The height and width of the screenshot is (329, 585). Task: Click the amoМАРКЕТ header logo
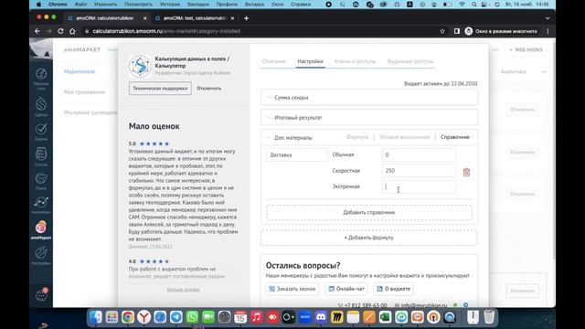[x=82, y=49]
